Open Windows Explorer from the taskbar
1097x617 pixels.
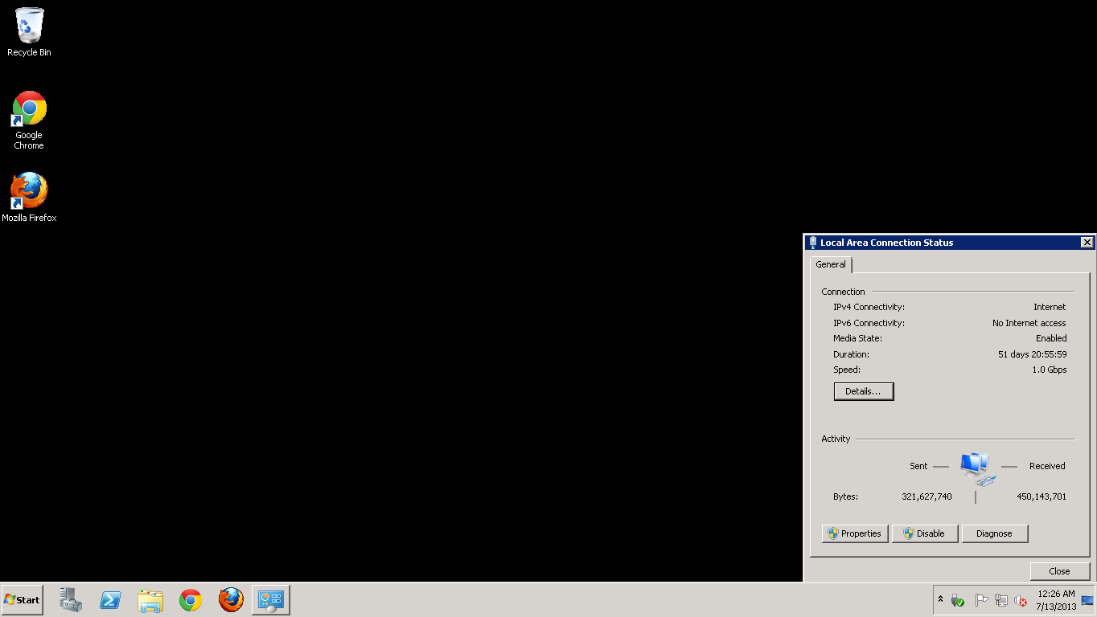tap(150, 600)
